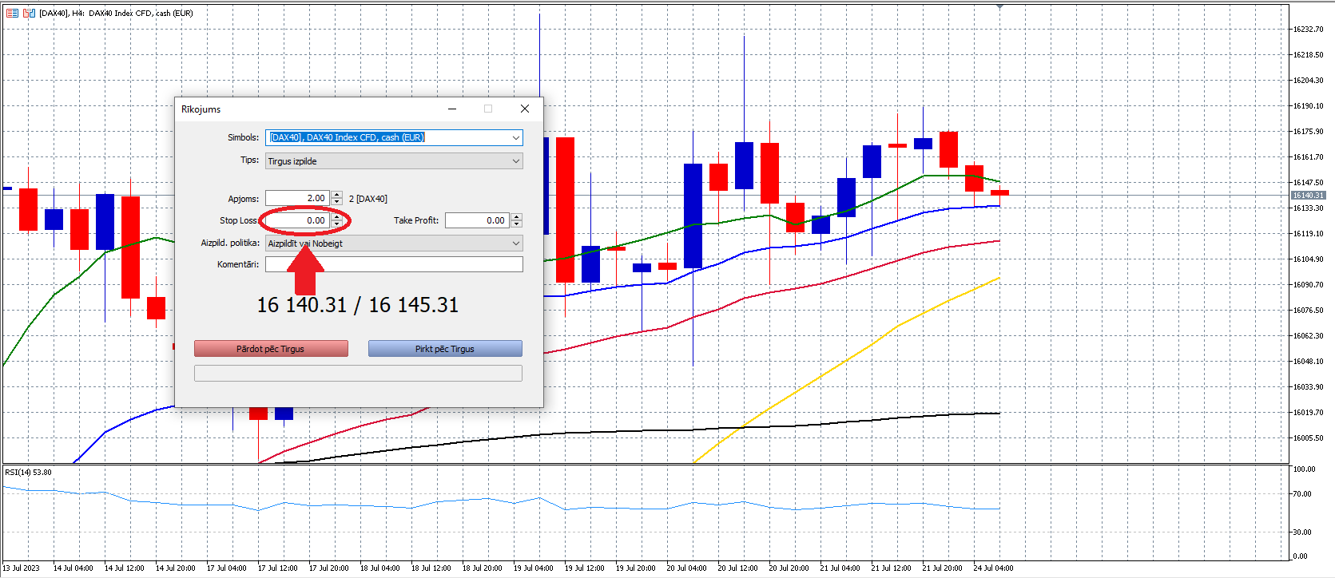The width and height of the screenshot is (1335, 578).
Task: Lower Stop Loss value using down arrow
Action: (337, 224)
